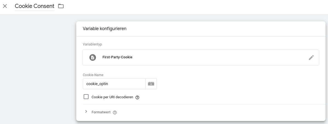Click the Cookie per URI decodieren label
This screenshot has height=124, width=328.
[x=112, y=97]
